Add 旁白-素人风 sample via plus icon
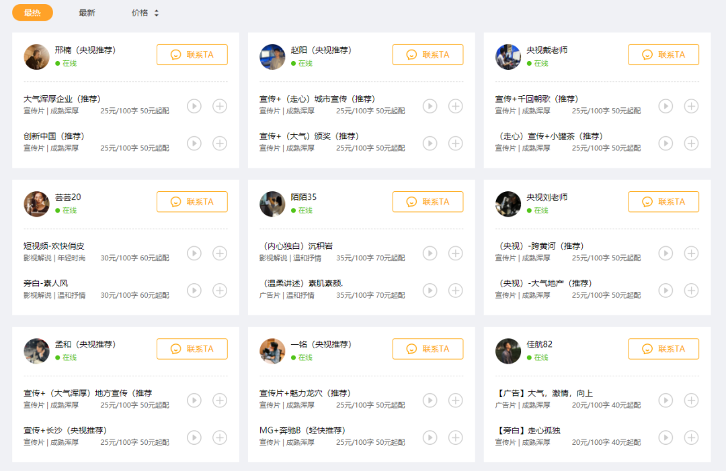This screenshot has height=471, width=726. pyautogui.click(x=220, y=290)
